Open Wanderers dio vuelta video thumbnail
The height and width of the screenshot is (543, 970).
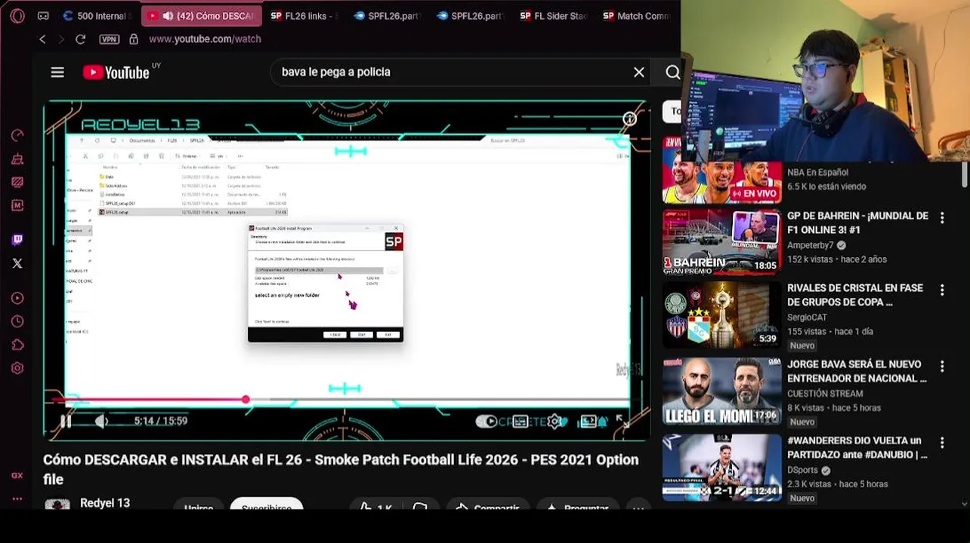pos(722,468)
